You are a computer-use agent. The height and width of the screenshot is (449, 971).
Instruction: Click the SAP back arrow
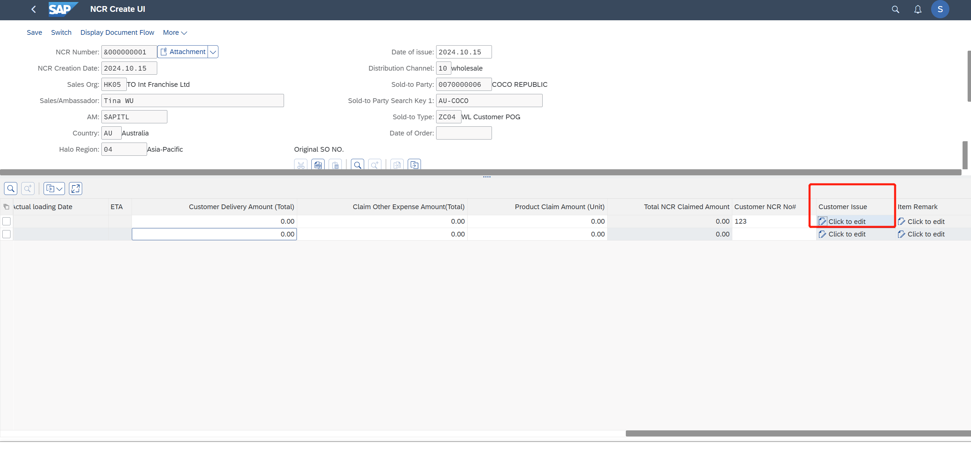coord(33,9)
